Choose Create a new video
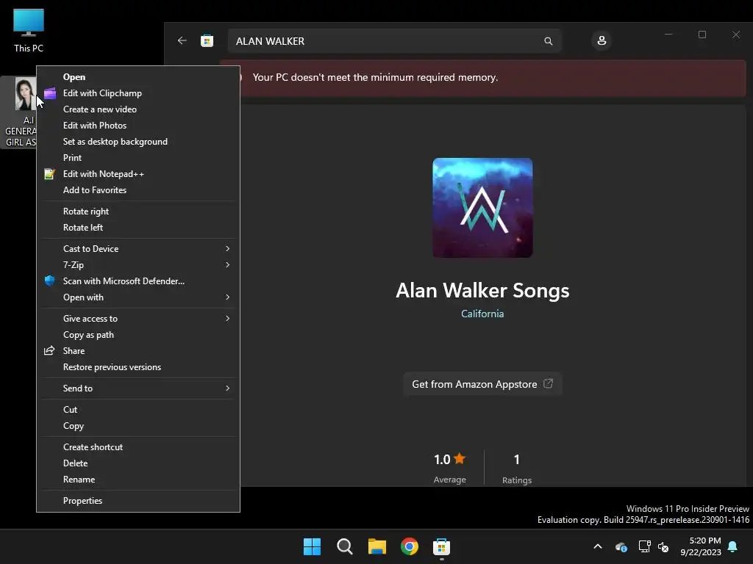Screen dimensions: 753x564 pyautogui.click(x=138, y=109)
